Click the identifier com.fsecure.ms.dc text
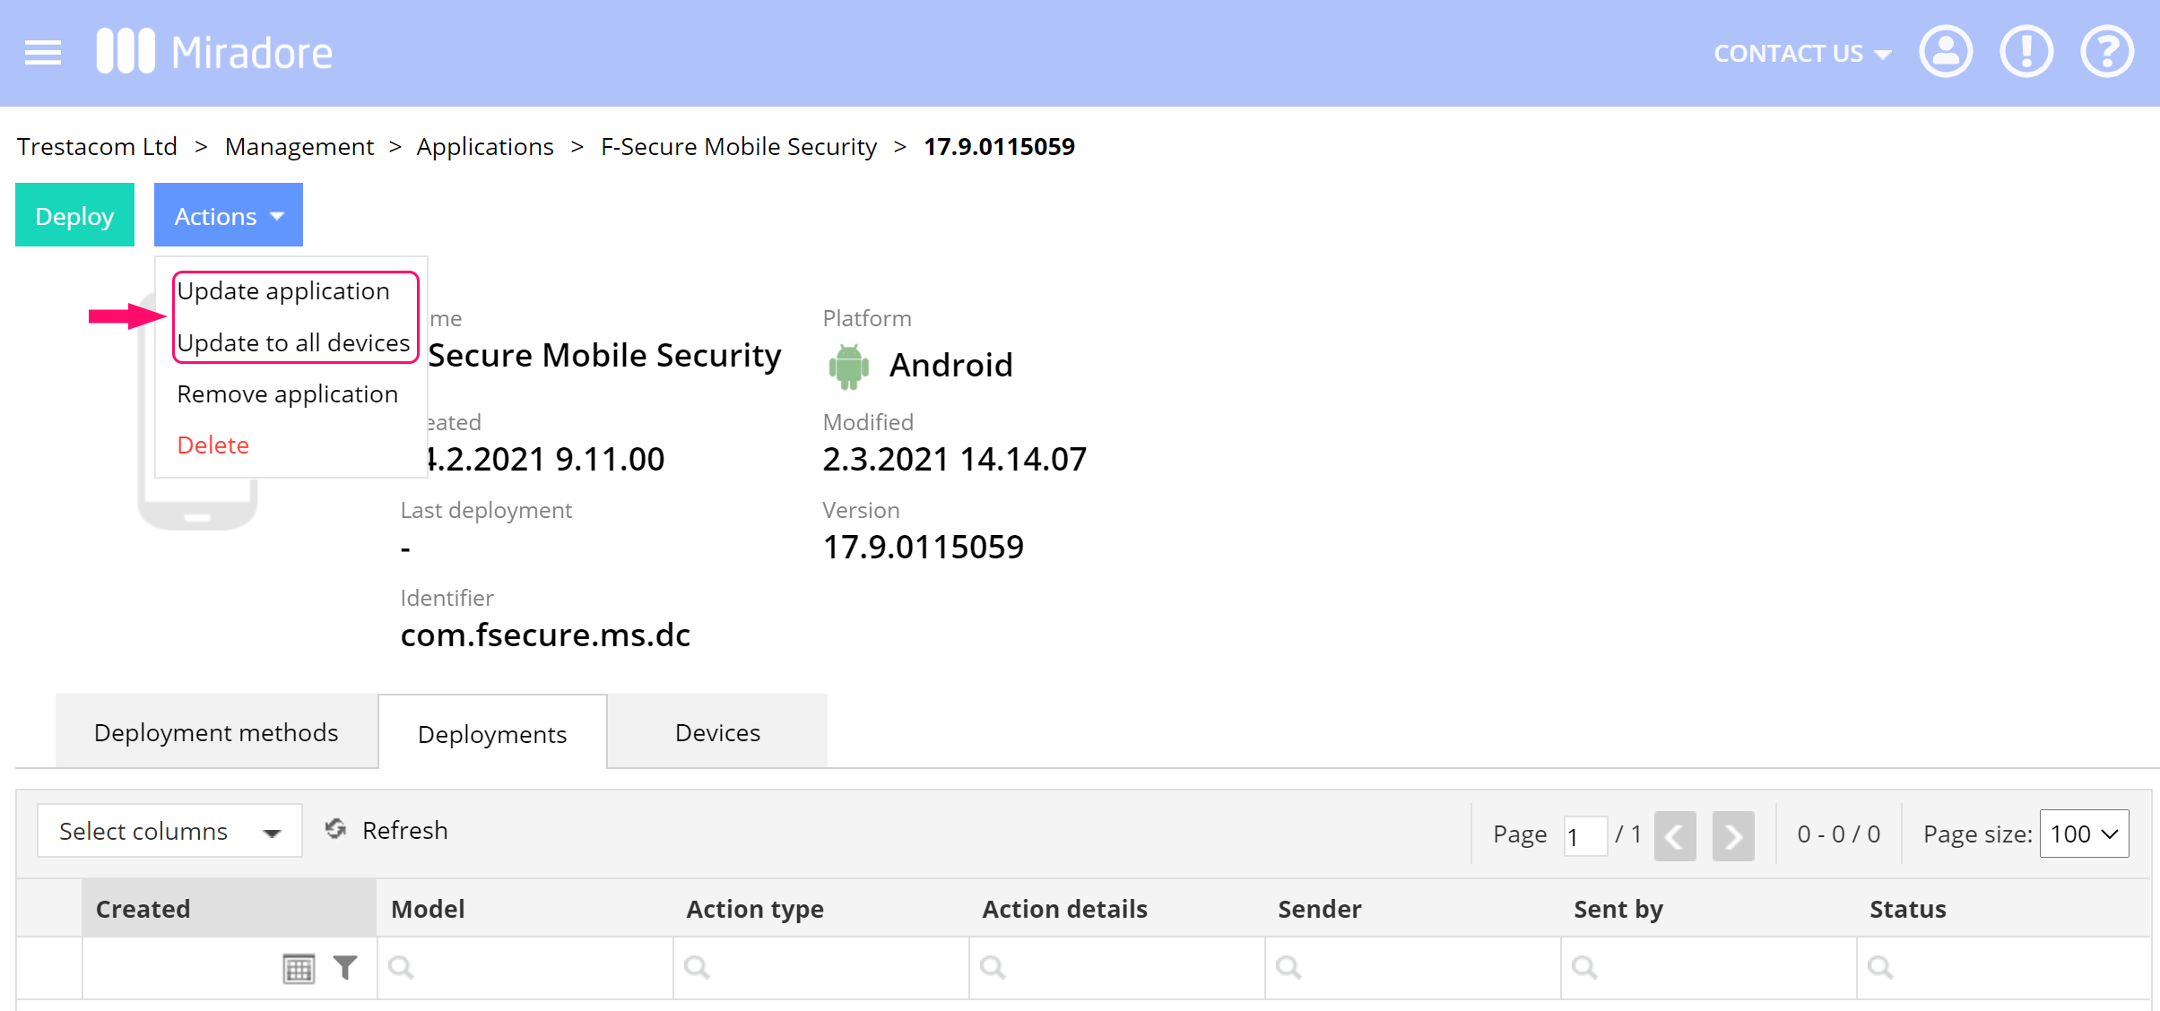 [545, 635]
